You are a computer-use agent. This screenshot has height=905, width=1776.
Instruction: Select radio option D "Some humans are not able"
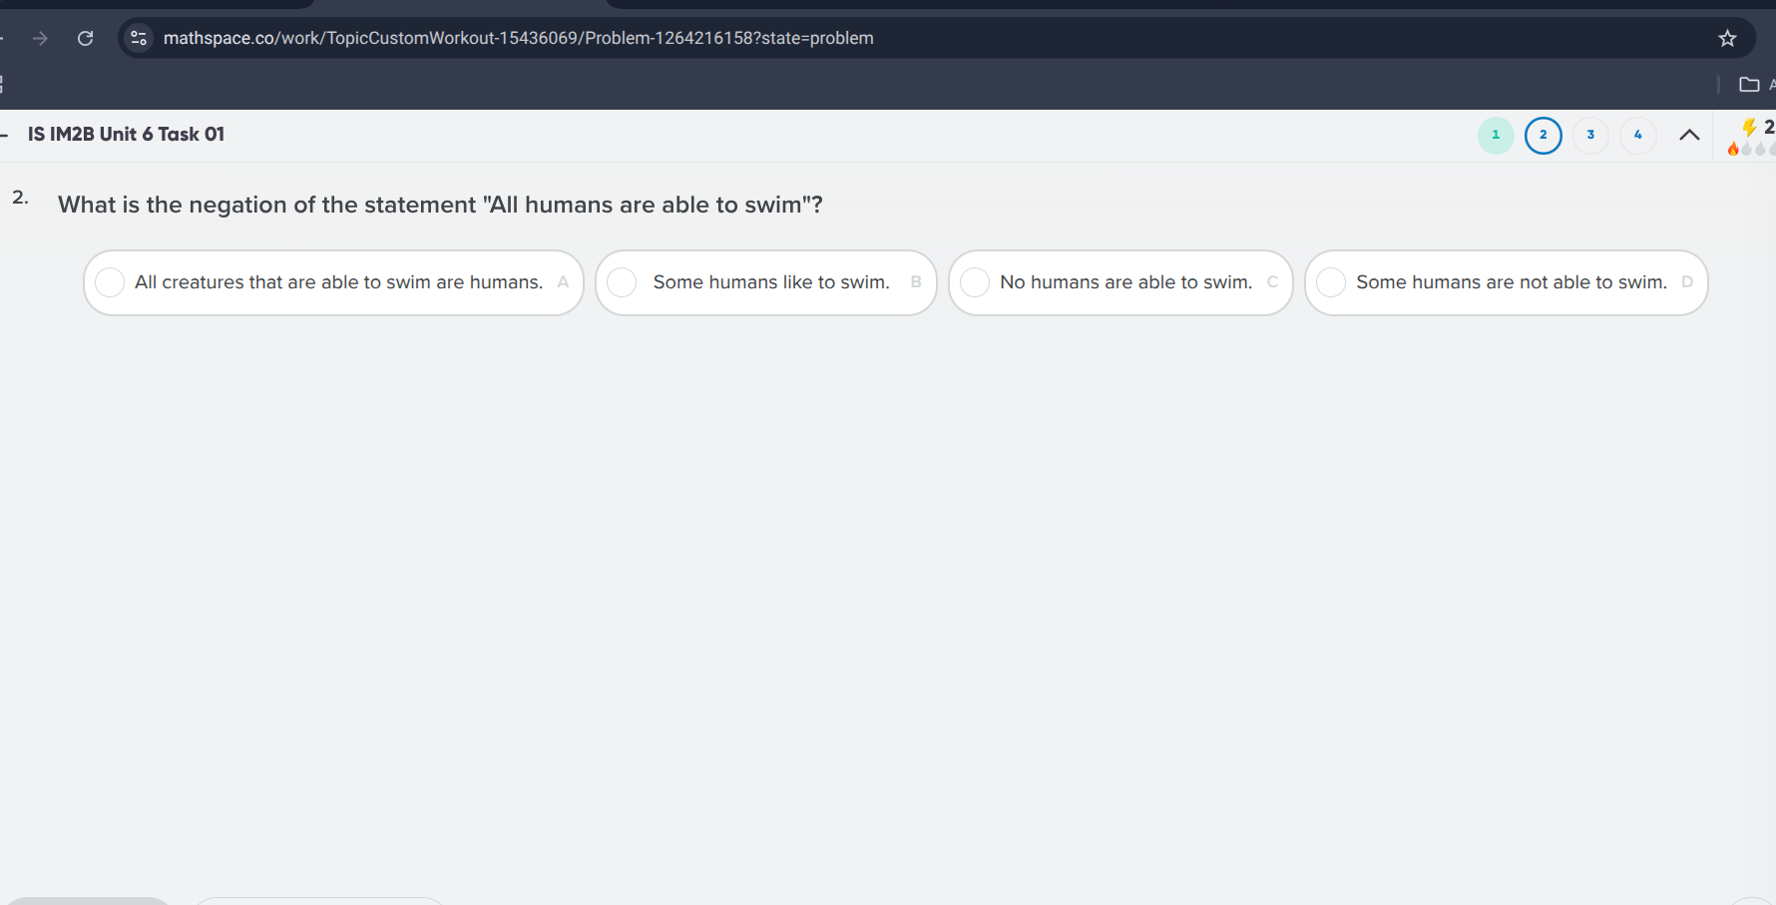tap(1331, 282)
